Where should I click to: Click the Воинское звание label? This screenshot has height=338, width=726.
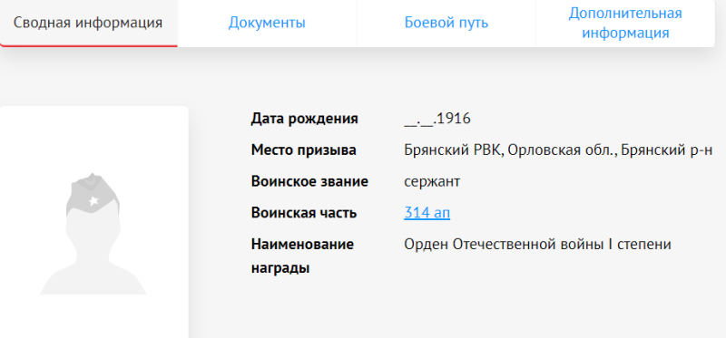309,182
